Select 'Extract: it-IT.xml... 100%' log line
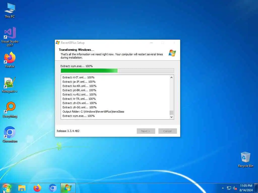Screen dimensions: 258x193 coord(79,77)
